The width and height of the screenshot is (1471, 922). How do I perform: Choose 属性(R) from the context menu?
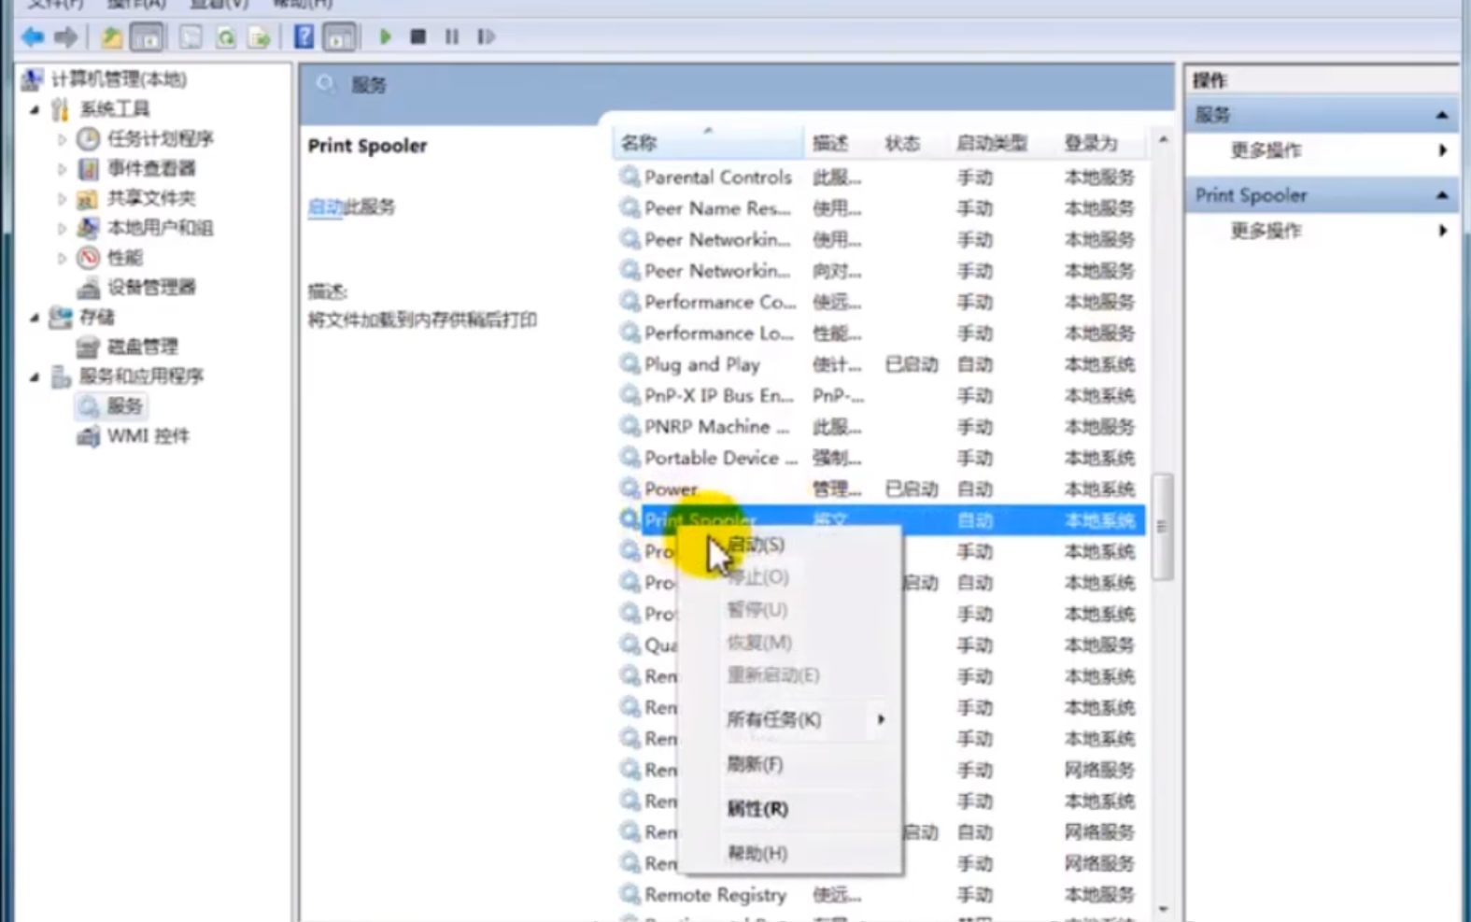(757, 809)
